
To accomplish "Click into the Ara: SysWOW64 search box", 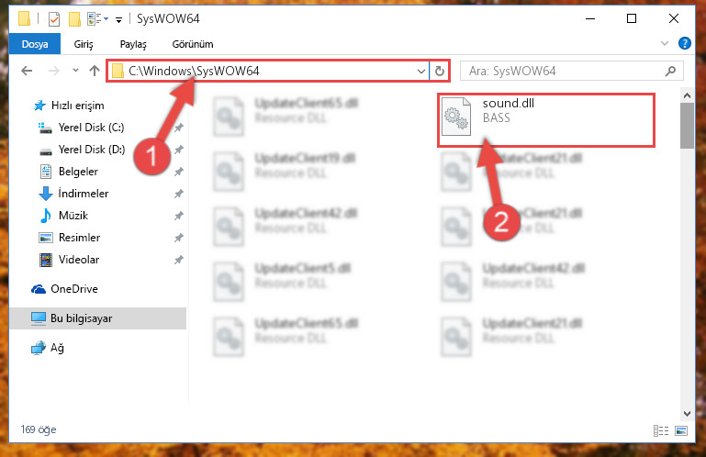I will coord(563,72).
